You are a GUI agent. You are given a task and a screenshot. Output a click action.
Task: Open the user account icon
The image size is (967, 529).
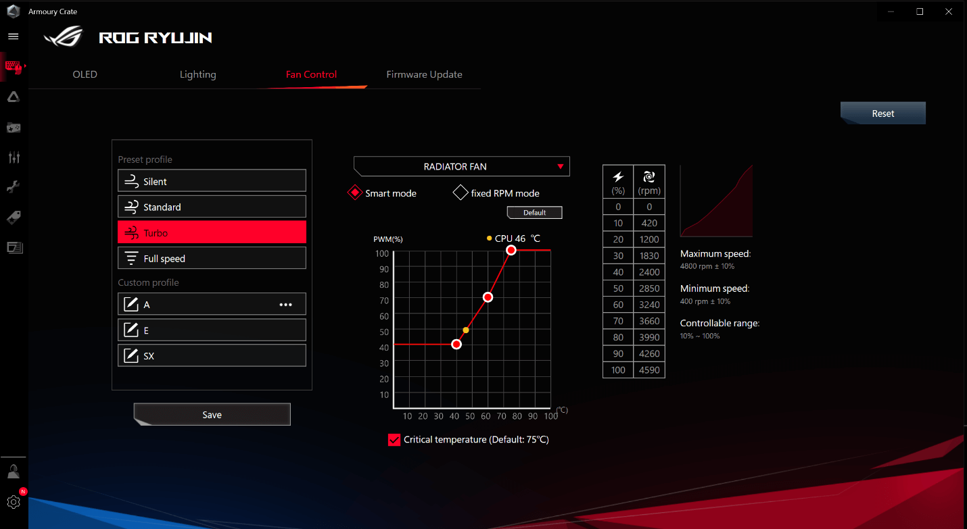pyautogui.click(x=14, y=472)
